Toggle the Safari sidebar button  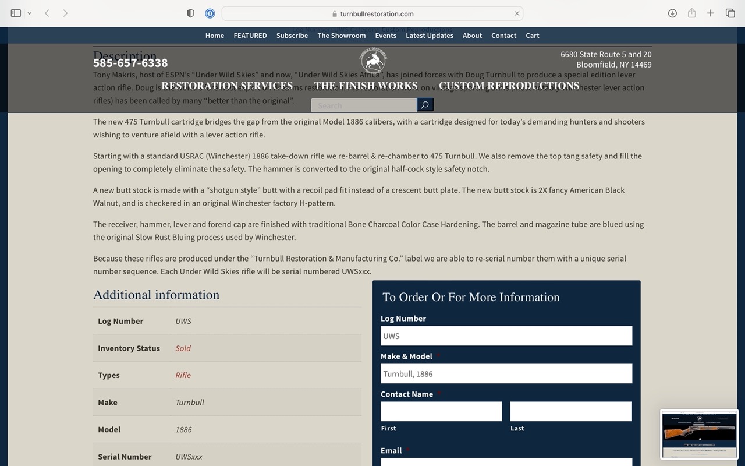coord(16,13)
